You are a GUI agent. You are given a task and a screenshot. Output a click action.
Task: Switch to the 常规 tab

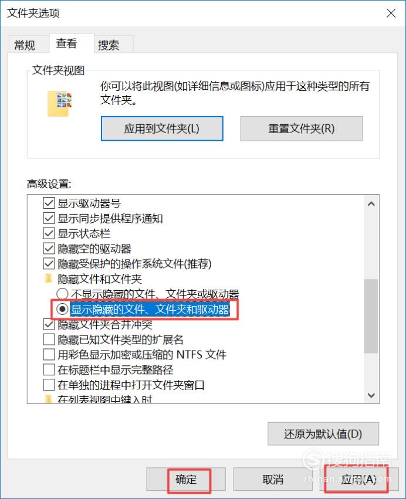click(25, 45)
